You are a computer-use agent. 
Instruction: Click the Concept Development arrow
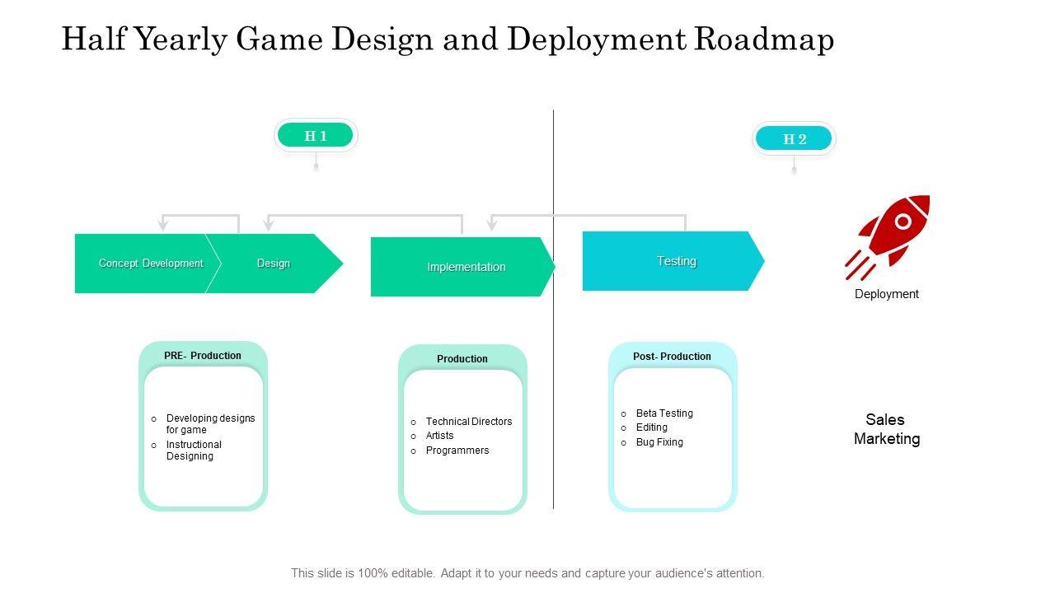(x=150, y=264)
